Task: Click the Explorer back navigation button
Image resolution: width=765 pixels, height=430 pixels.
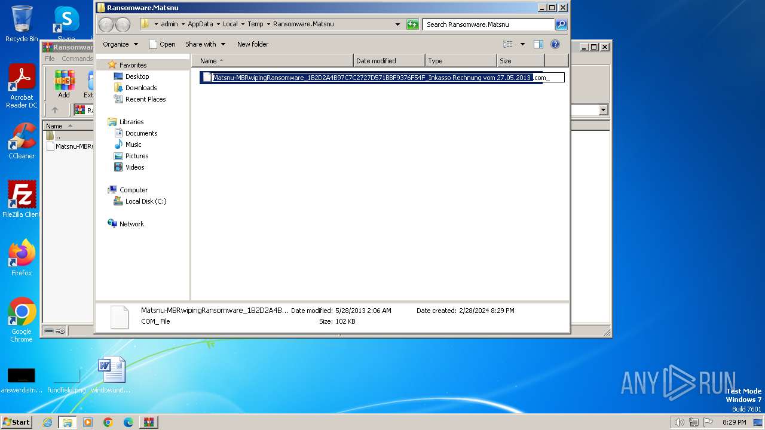Action: click(x=106, y=24)
